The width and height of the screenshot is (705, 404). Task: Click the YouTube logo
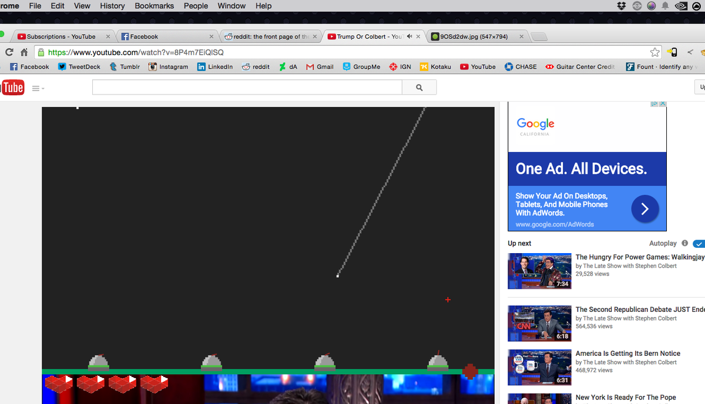12,87
